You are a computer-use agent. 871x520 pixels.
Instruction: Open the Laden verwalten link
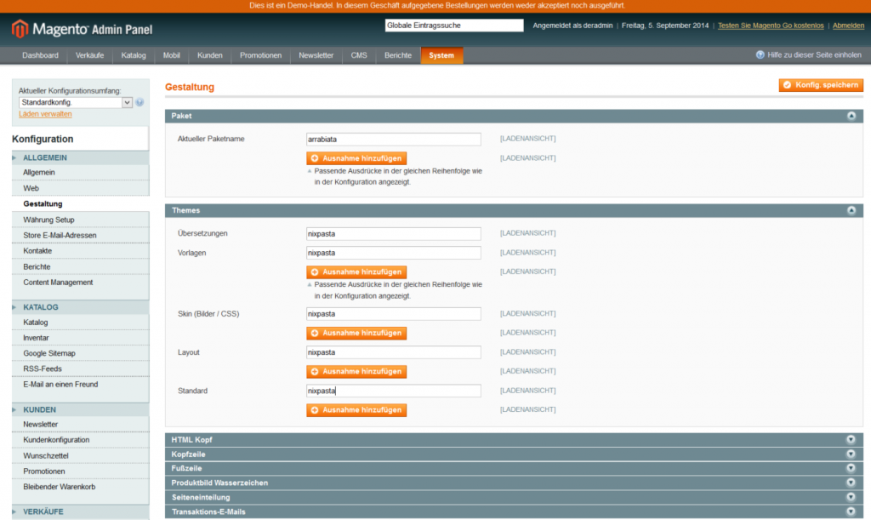click(x=44, y=113)
